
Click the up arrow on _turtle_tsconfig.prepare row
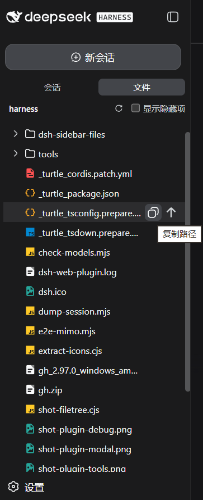[171, 213]
